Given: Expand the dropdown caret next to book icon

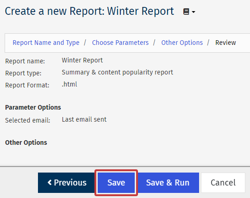Looking at the screenshot, I should pyautogui.click(x=194, y=12).
